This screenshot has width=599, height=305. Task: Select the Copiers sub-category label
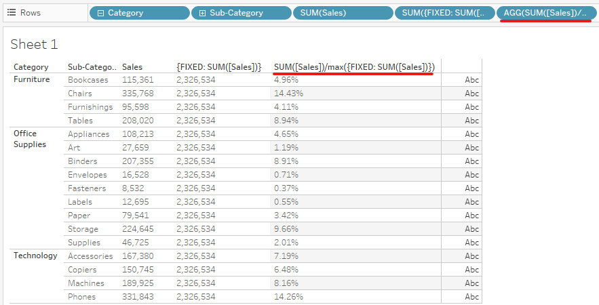(83, 270)
